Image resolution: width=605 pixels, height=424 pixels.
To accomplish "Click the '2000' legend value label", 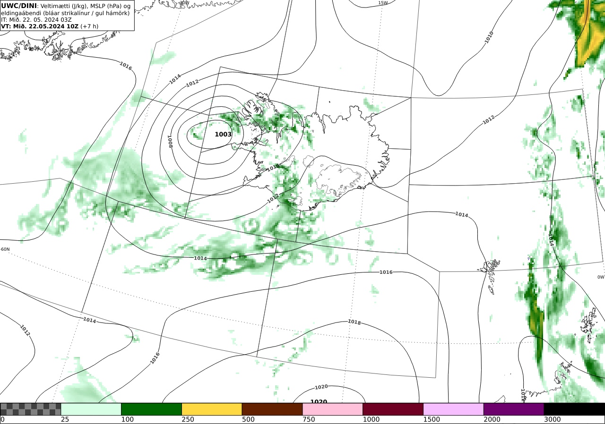I will tap(492, 419).
